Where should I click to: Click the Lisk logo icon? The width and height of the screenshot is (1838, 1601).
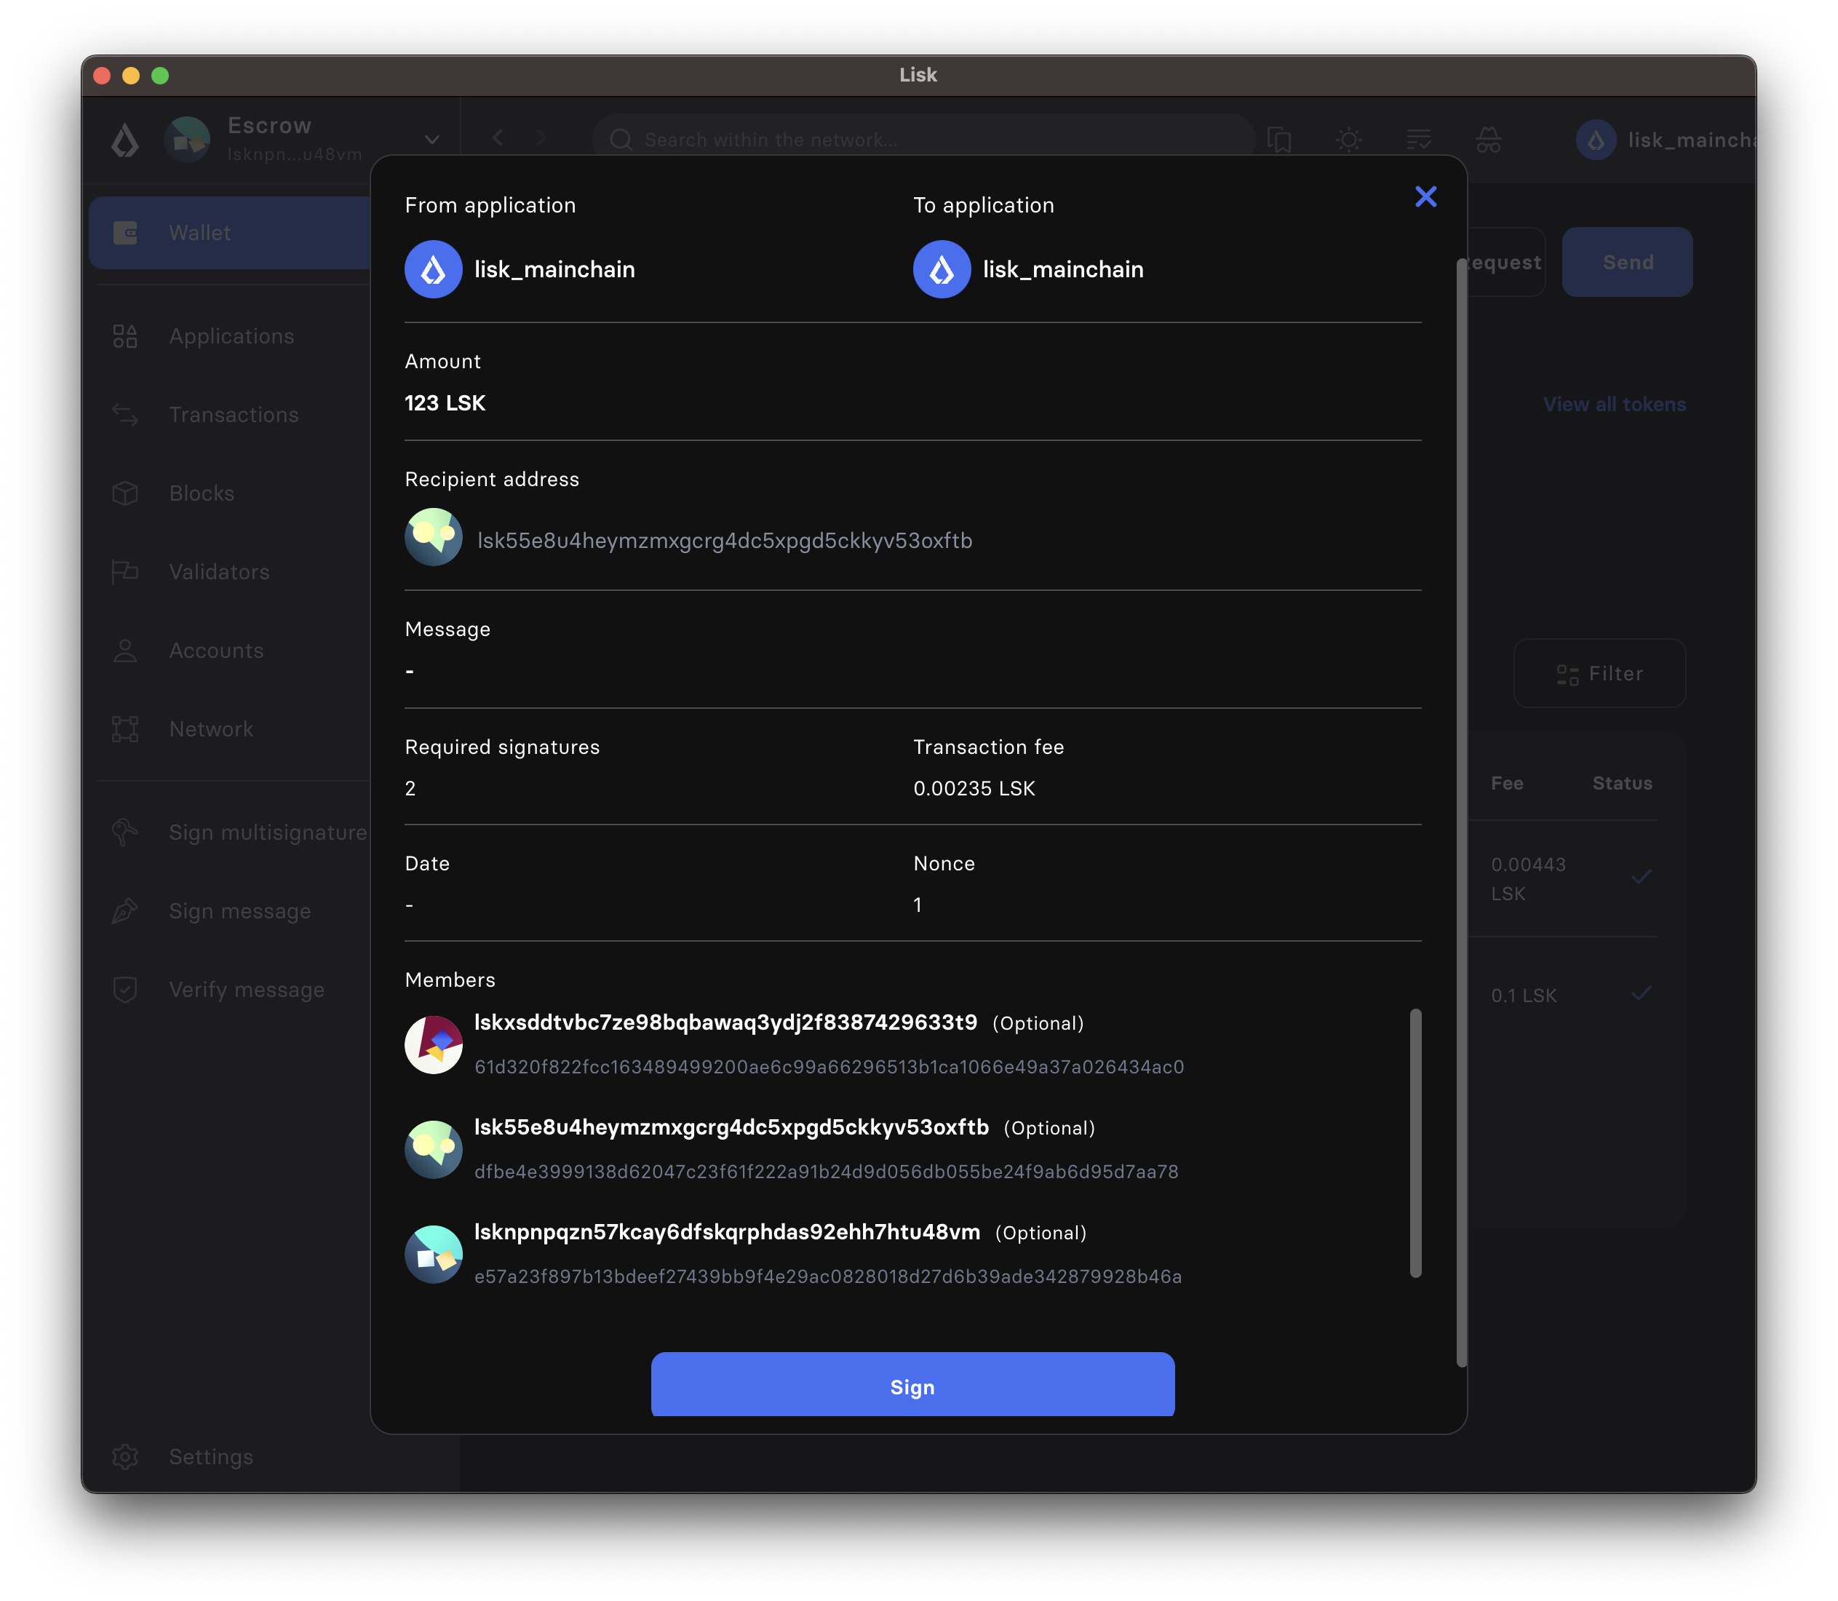(125, 140)
